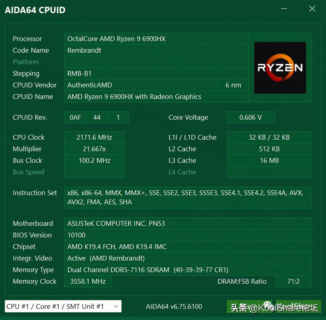Click the DRAM:FSB Ratio 71:2 box
This screenshot has height=320, width=326.
click(x=293, y=281)
